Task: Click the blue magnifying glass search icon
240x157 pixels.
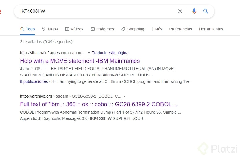Action: pos(206,11)
